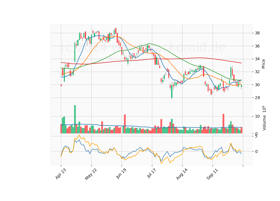Click the tall red volume bar after Sep 11
Screen dimensions: 280x201
(x=223, y=124)
